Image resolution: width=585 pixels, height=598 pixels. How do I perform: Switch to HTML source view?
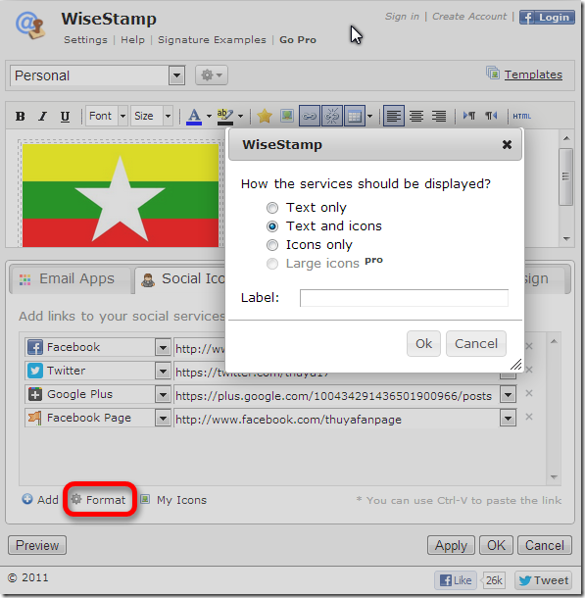click(521, 116)
